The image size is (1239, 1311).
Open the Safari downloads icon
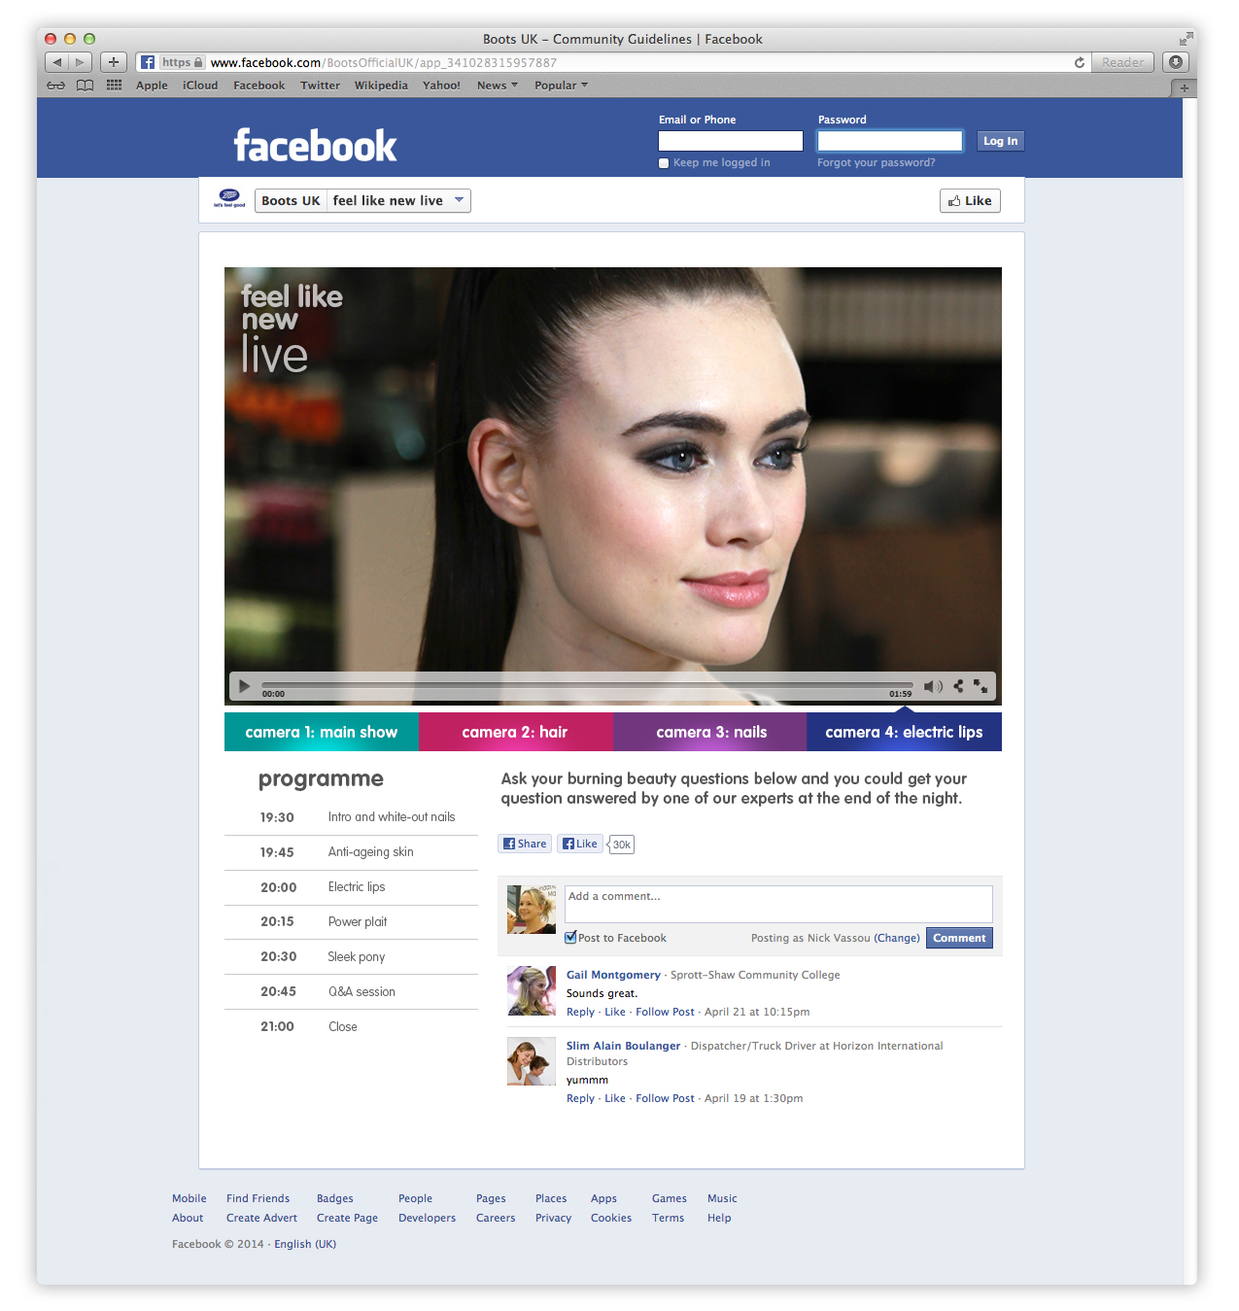pyautogui.click(x=1176, y=62)
